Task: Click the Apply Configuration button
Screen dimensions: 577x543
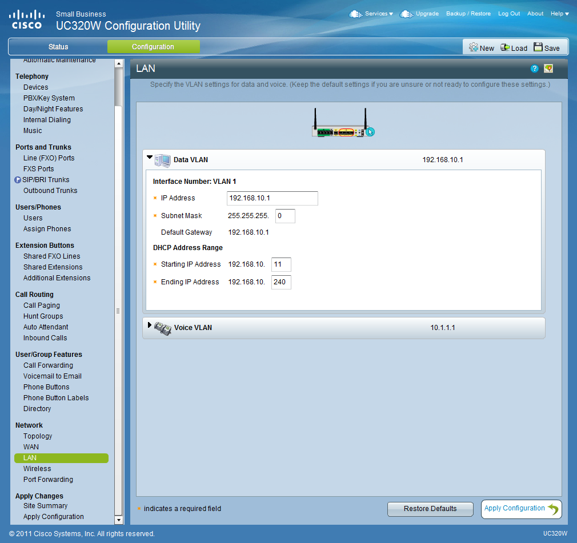Action: click(x=521, y=509)
